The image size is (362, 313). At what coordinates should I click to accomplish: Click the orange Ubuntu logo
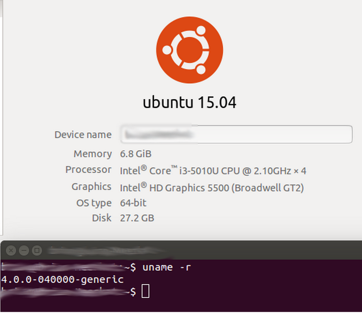(189, 50)
